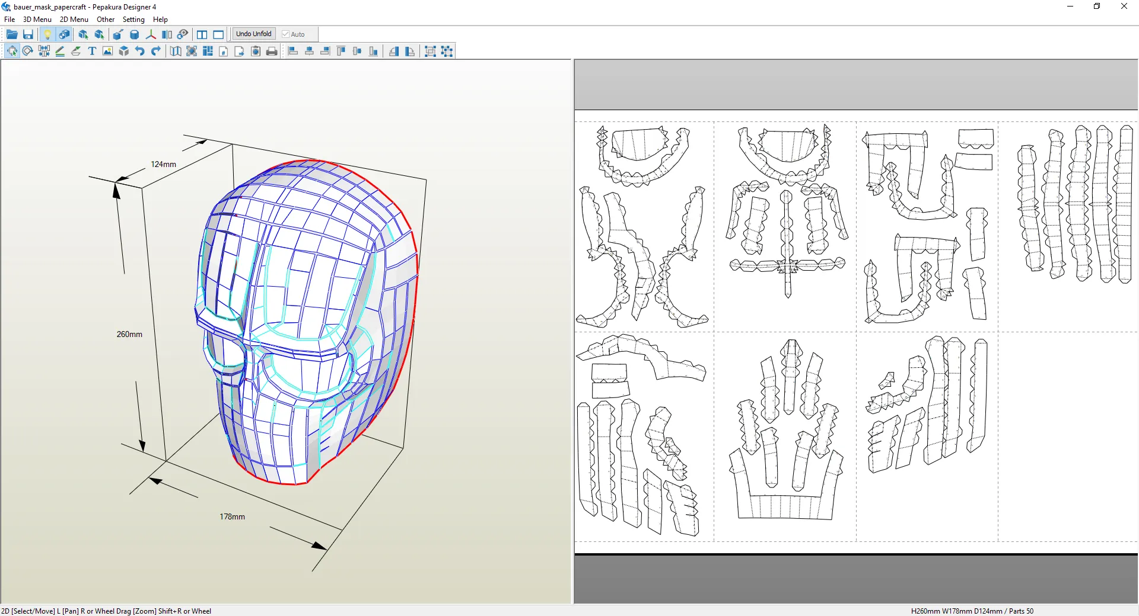Screen dimensions: 1139x616
Task: Switch to split two-pane window layout
Action: pos(202,34)
